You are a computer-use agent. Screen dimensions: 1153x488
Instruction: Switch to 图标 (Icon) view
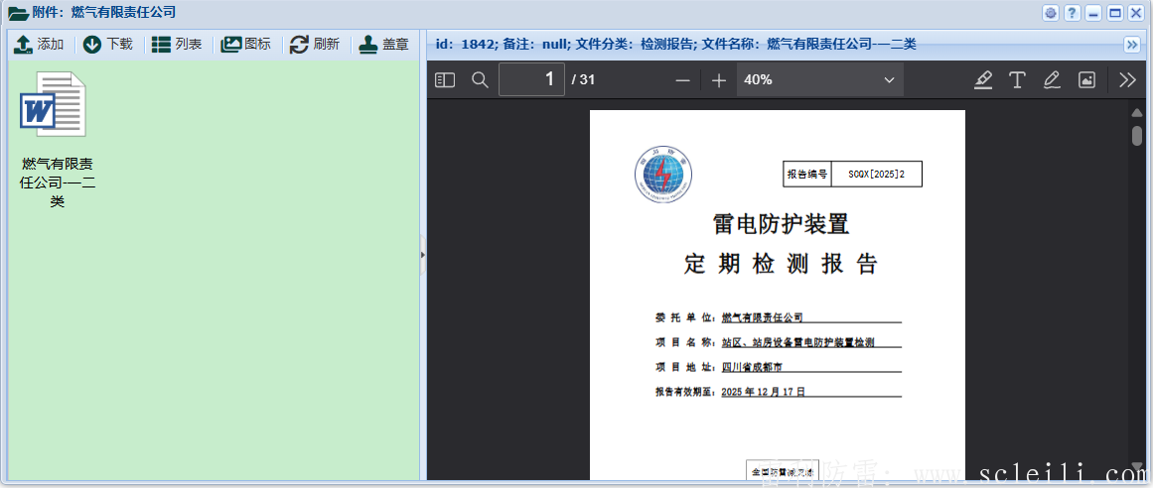245,45
